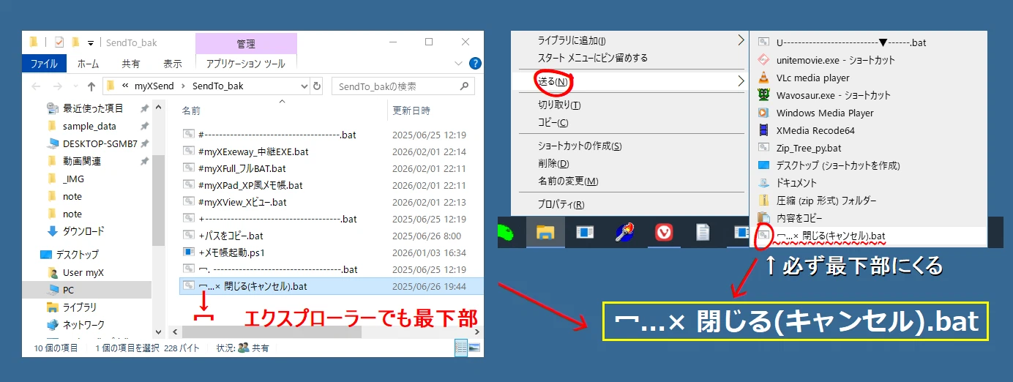Select file +パスをコピー.bat
The image size is (1013, 382).
[231, 236]
